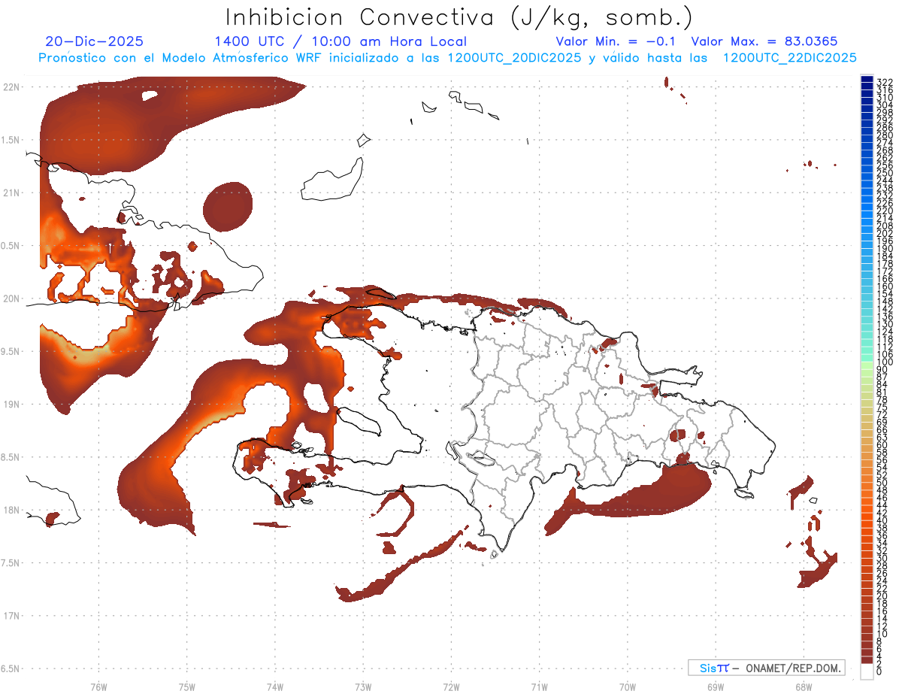Click the 'Sis – ONAMET/REP.DOM.' credit box
The width and height of the screenshot is (902, 697).
tap(766, 668)
